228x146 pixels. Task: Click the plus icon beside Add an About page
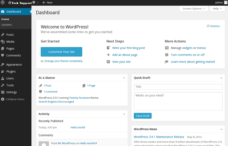tap(108, 55)
